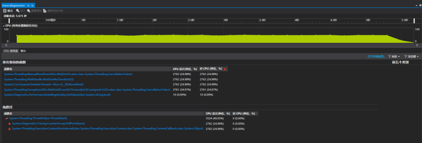Click flame icon beside ExecutionContext.RunInternal
422x143 pixels.
coord(9,129)
